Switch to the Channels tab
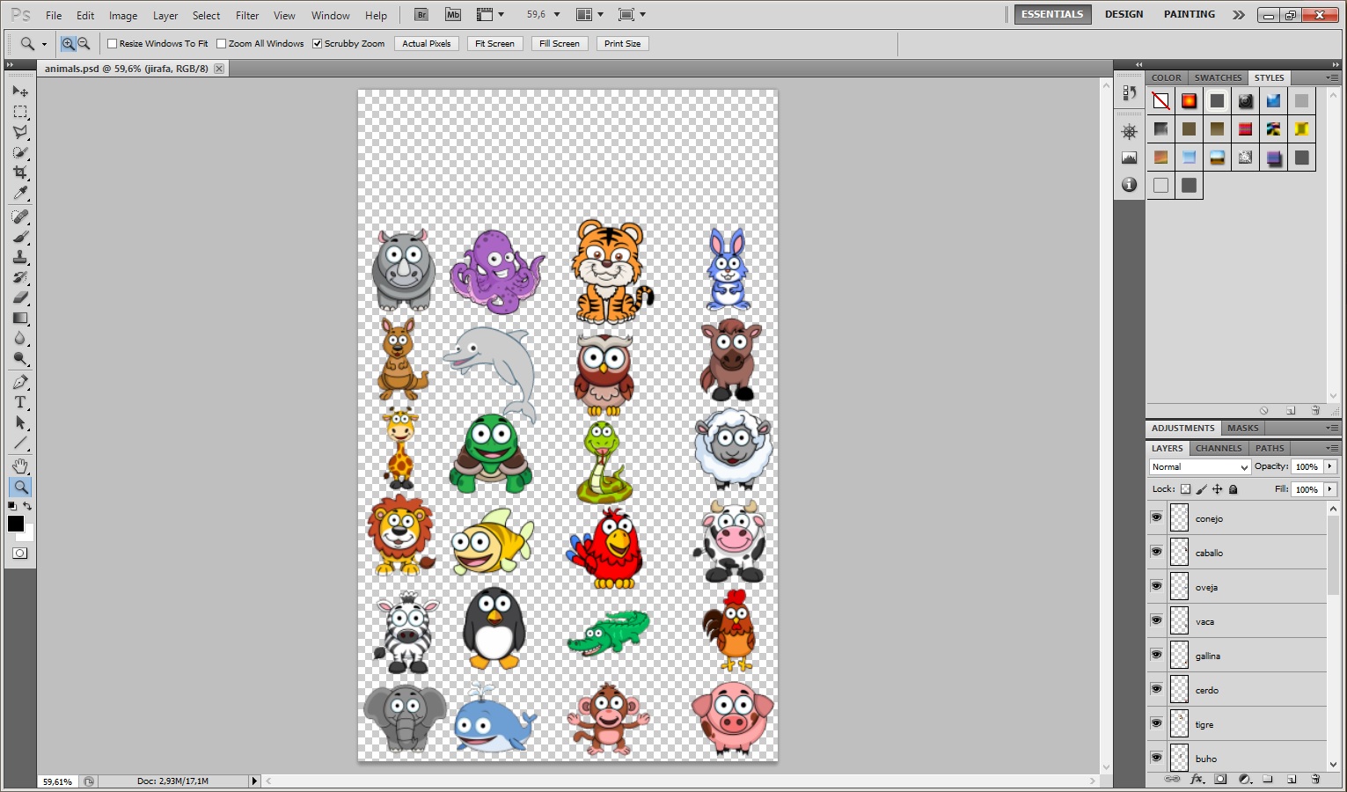The width and height of the screenshot is (1347, 792). click(x=1219, y=448)
